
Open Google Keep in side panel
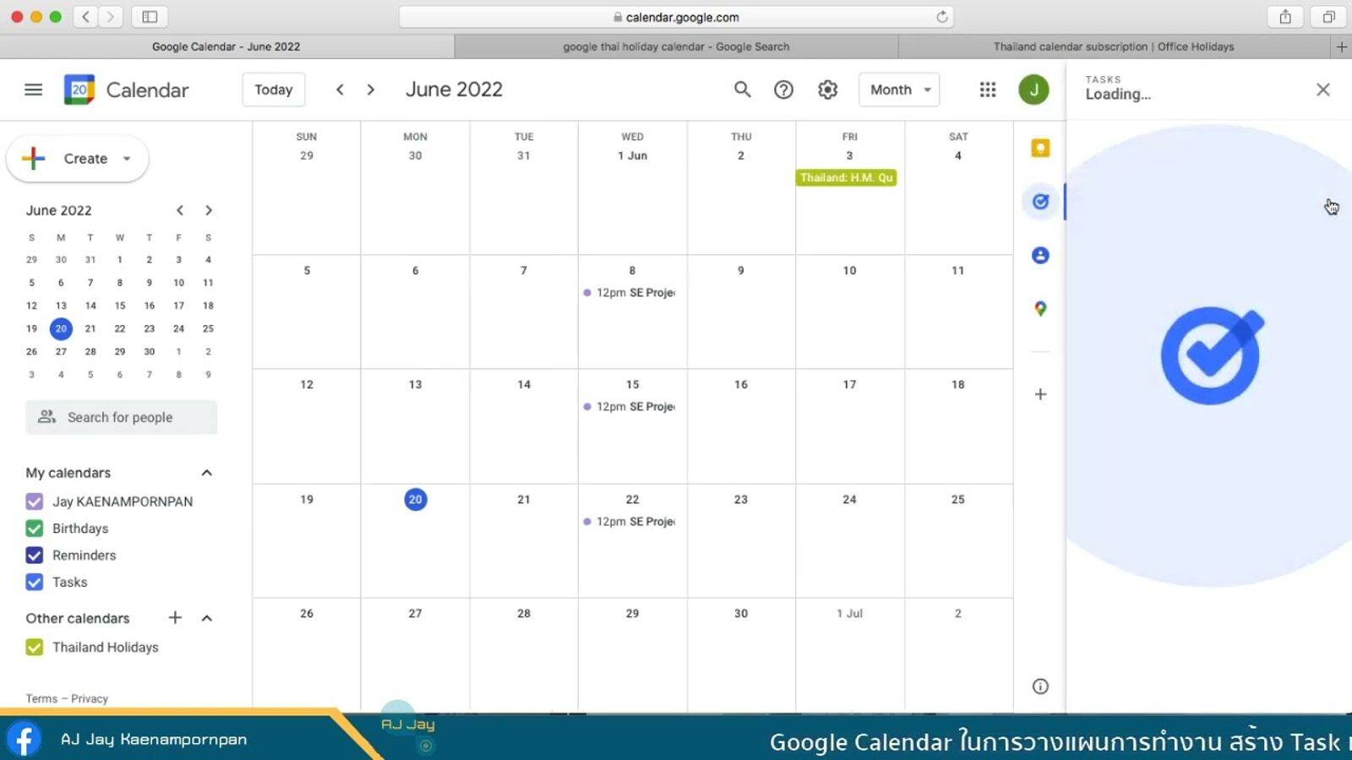tap(1040, 148)
